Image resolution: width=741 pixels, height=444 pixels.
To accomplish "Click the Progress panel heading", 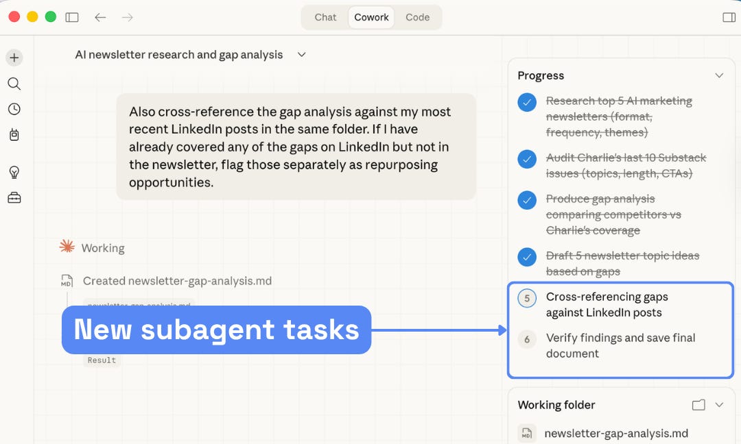I will pos(541,75).
